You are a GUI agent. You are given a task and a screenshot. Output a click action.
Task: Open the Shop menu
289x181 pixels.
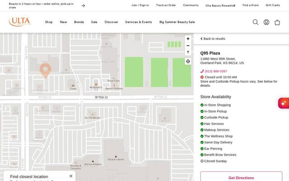(49, 22)
